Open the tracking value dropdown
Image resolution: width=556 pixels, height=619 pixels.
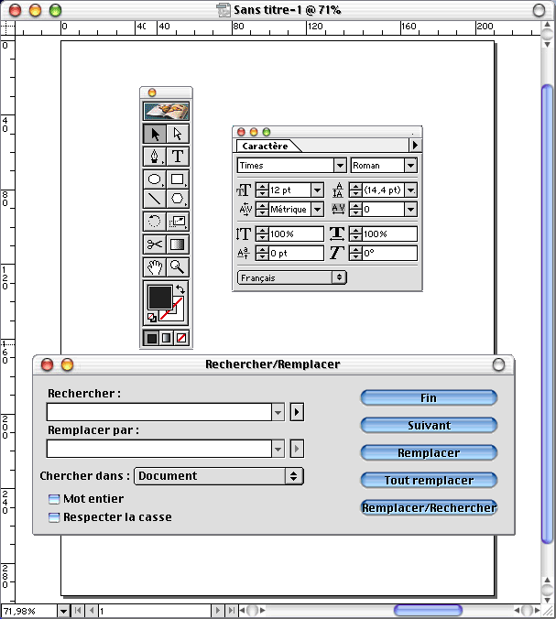[x=410, y=209]
